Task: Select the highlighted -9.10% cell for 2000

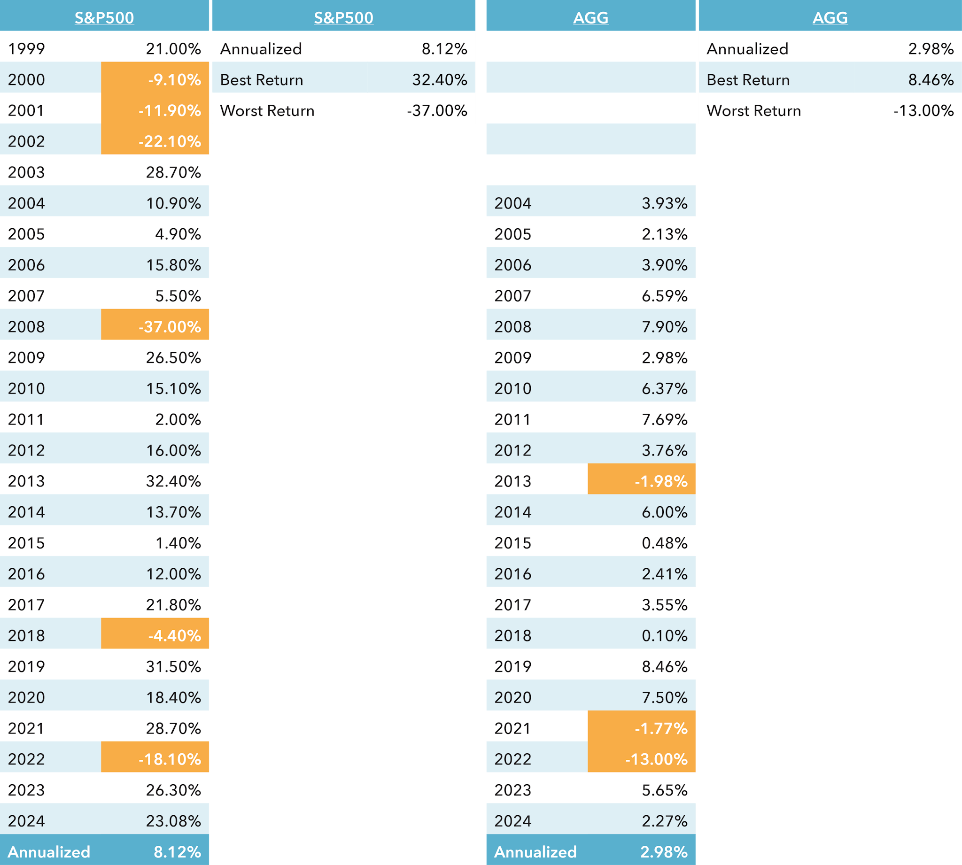Action: point(155,77)
